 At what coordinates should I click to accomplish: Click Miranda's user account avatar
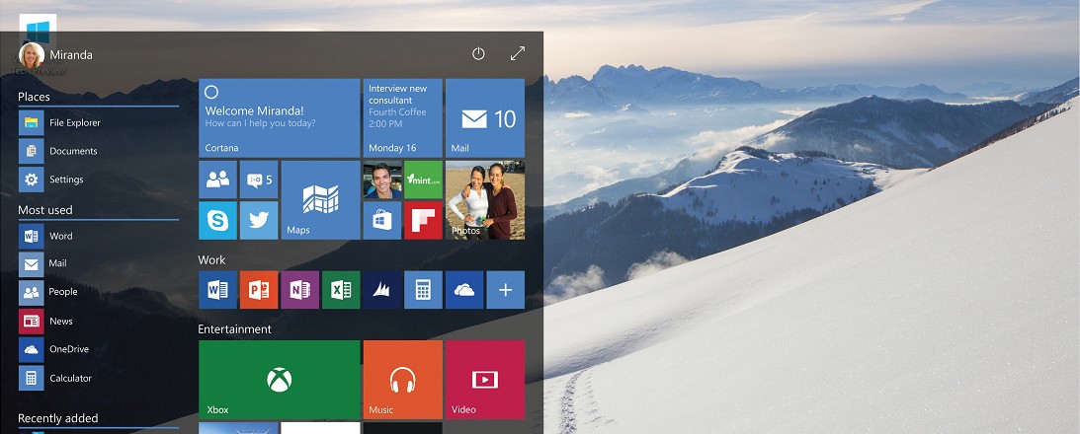(32, 55)
